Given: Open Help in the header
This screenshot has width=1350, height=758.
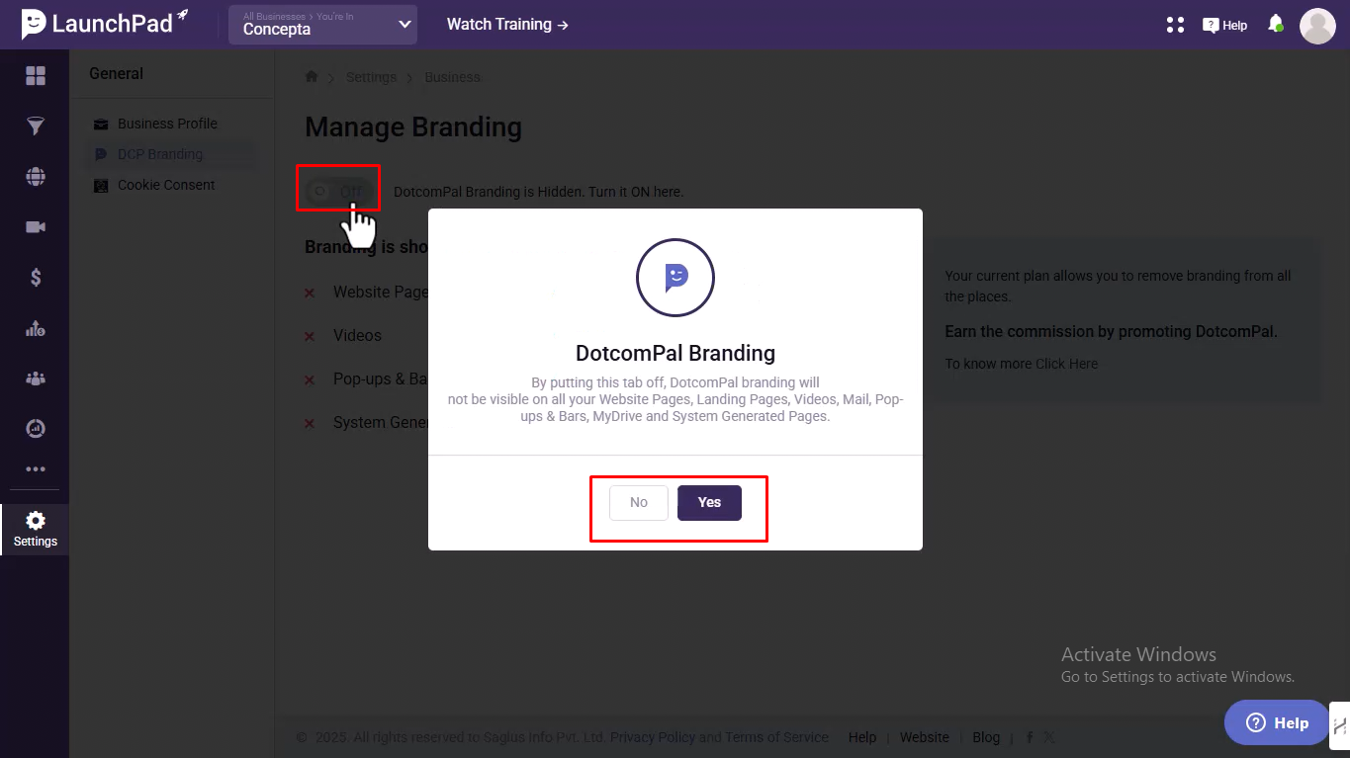Looking at the screenshot, I should (x=1224, y=26).
